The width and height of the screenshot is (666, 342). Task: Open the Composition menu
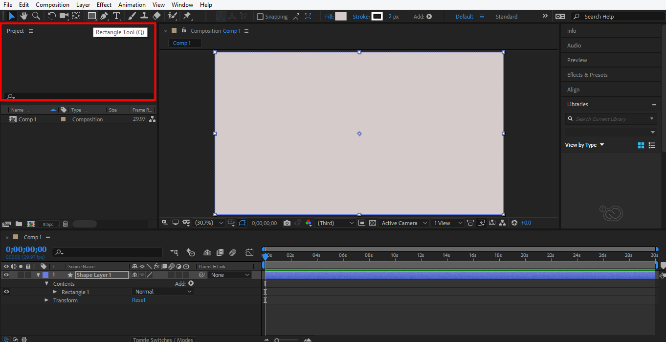click(52, 4)
